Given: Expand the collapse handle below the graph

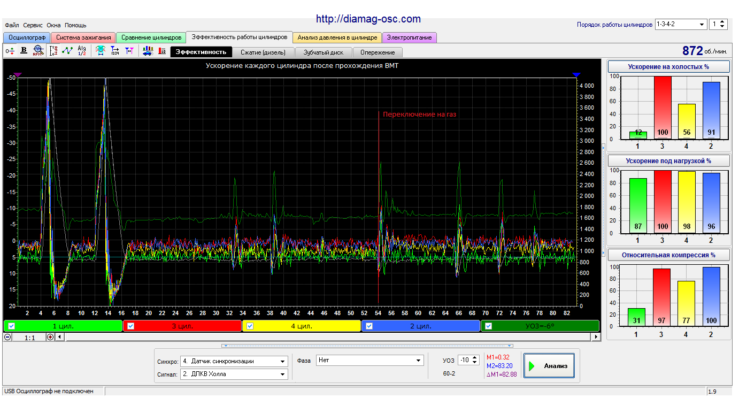Looking at the screenshot, I should click(367, 346).
